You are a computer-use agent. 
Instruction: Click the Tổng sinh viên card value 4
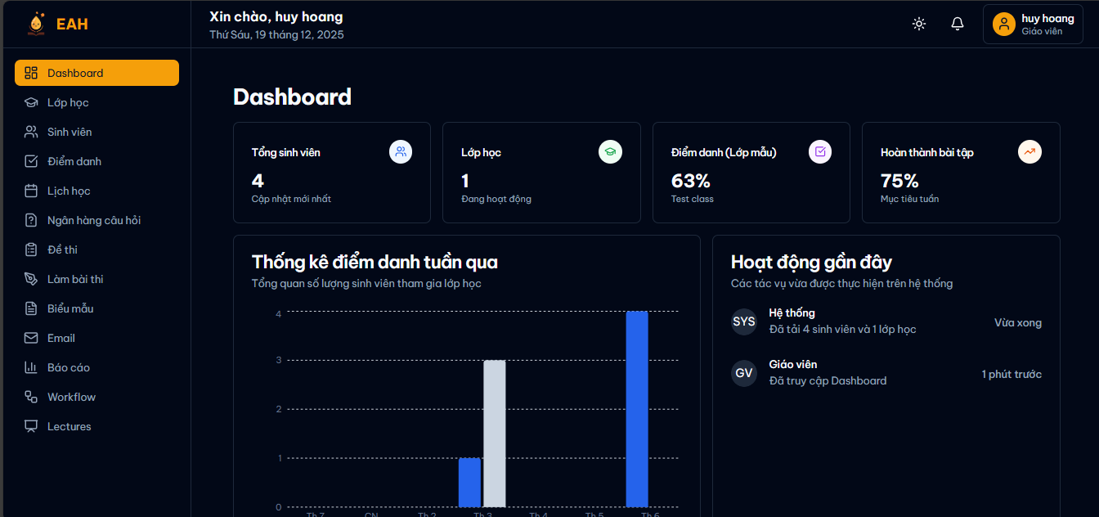point(258,181)
